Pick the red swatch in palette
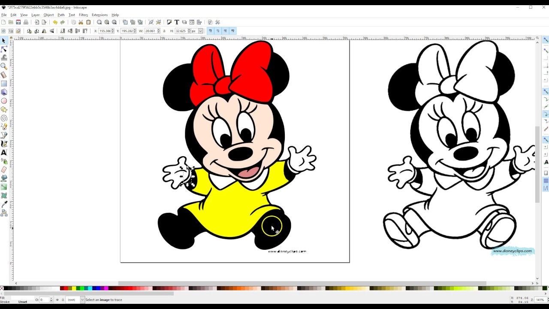Screen dimensions: 549x309 66,288
